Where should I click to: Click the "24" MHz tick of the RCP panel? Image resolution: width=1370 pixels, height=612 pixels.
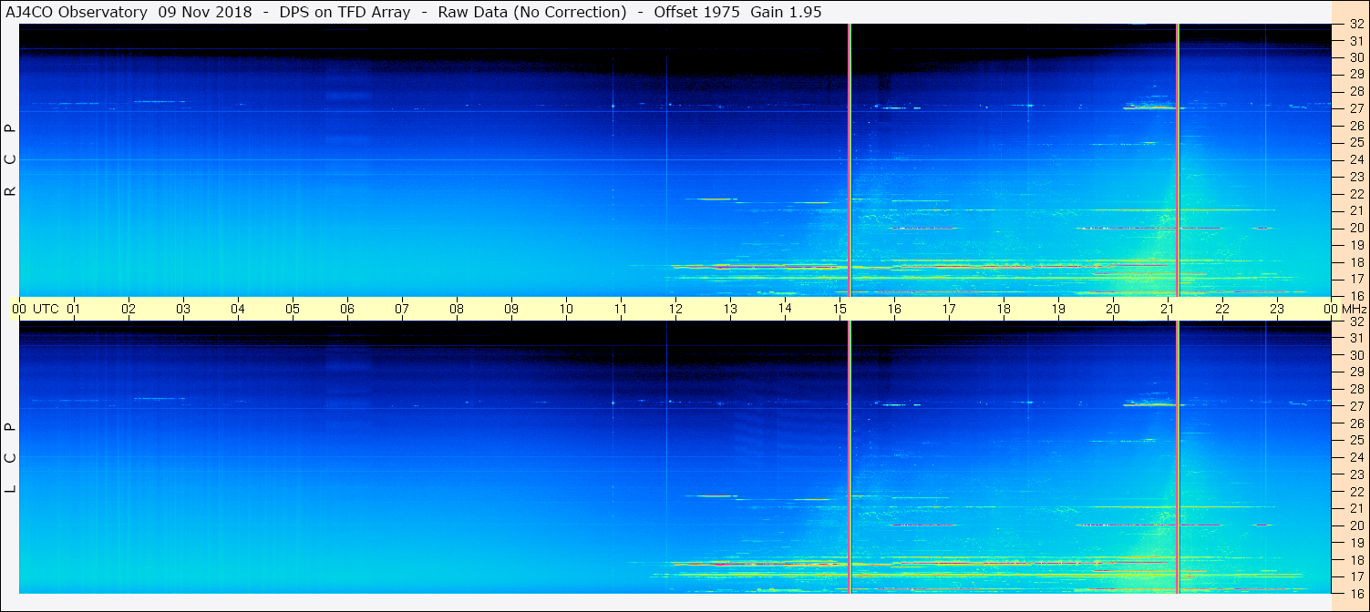click(1357, 159)
